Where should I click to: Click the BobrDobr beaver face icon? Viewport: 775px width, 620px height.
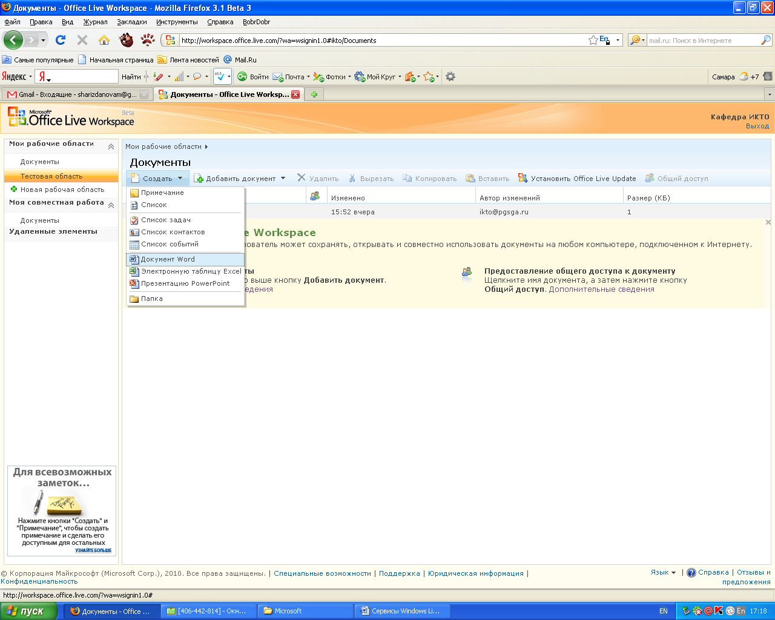[126, 40]
